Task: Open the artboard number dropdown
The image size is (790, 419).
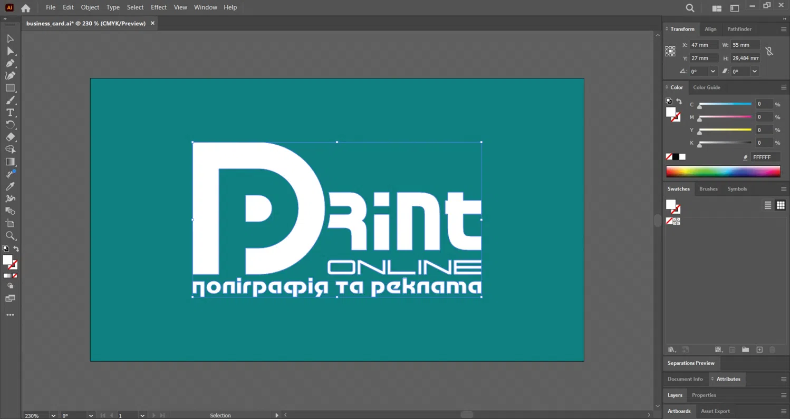Action: point(142,415)
